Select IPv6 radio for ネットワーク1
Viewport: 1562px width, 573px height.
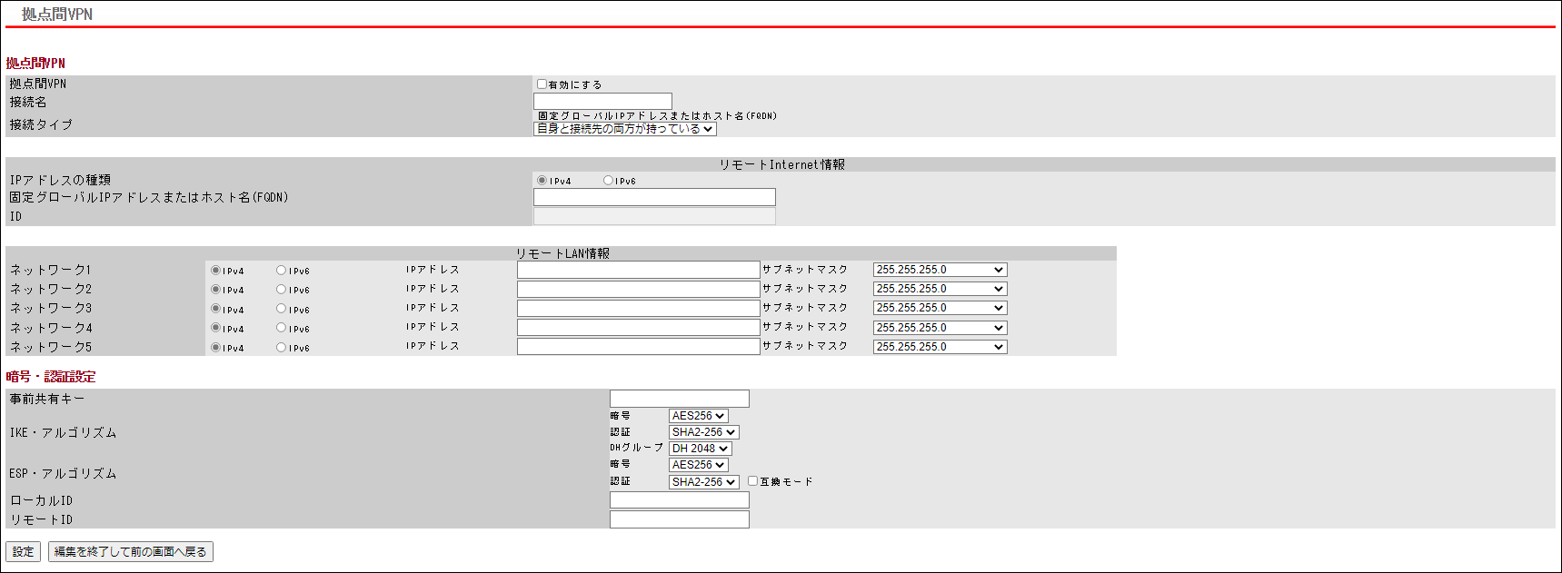pyautogui.click(x=281, y=271)
